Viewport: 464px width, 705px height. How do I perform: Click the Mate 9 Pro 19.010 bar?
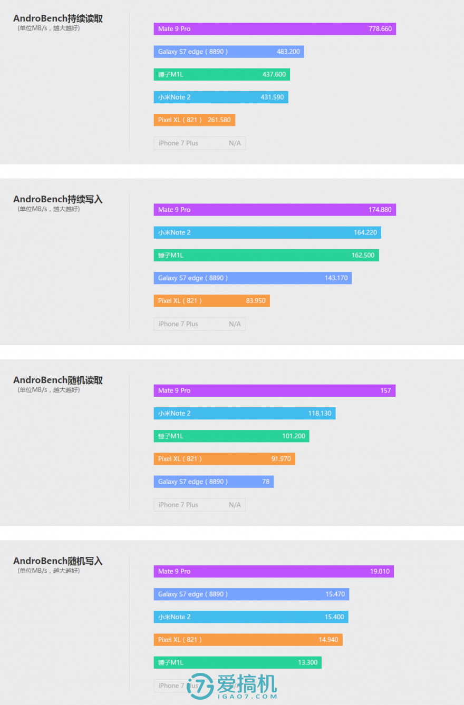(x=274, y=571)
